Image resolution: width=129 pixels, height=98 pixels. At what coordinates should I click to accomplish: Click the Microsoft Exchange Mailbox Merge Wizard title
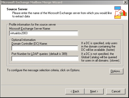pyautogui.click(x=32, y=2)
